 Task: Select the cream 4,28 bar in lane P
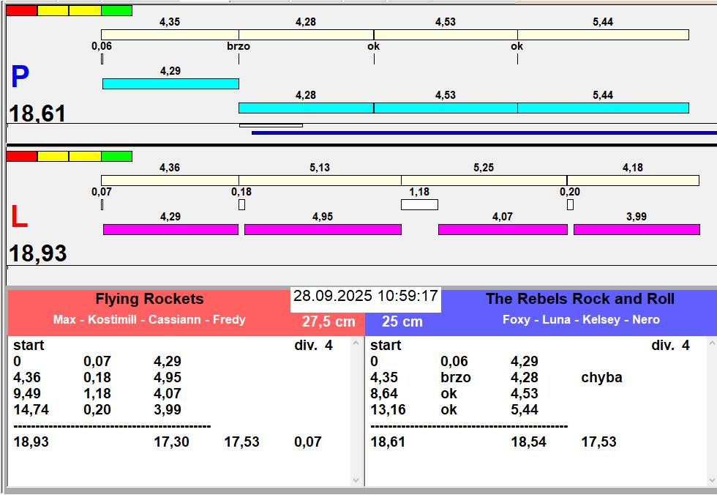pyautogui.click(x=307, y=34)
